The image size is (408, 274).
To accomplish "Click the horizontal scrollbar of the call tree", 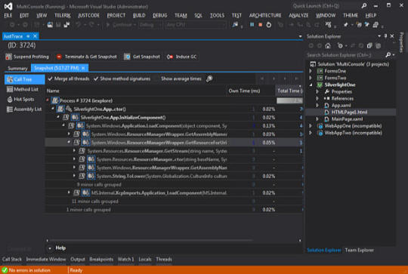I will pos(151,241).
